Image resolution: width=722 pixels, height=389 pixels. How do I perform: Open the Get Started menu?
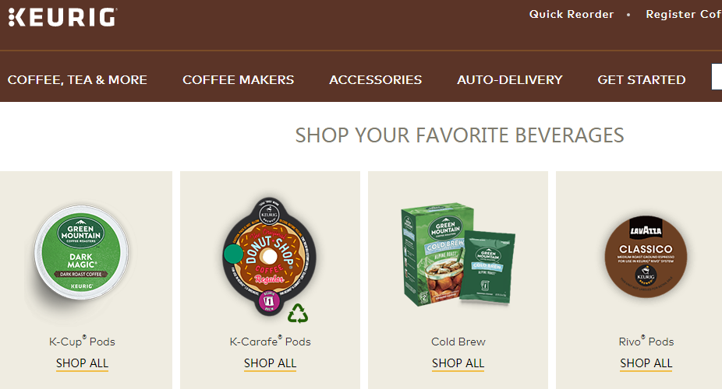[x=642, y=80]
